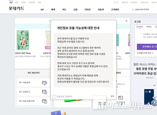Click the LOCA 나누기 카드 trending keyword
Viewport: 157px width, 115px height.
click(x=142, y=9)
